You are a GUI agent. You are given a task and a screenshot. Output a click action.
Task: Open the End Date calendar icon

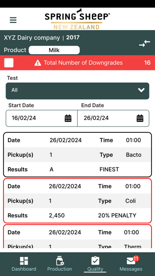[140, 118]
